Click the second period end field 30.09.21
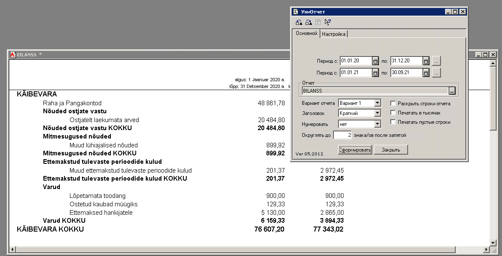Screen dimensions: 502x256 [x=406, y=73]
